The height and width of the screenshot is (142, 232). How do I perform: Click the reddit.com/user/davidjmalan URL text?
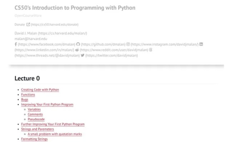point(114,50)
